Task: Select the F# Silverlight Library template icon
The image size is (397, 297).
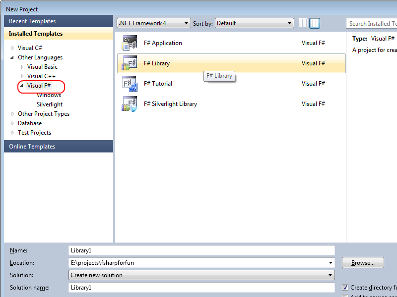Action: tap(130, 104)
